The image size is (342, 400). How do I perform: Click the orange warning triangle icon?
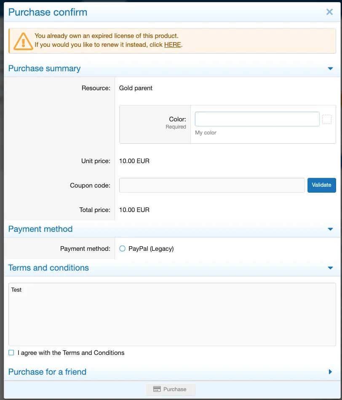23,41
